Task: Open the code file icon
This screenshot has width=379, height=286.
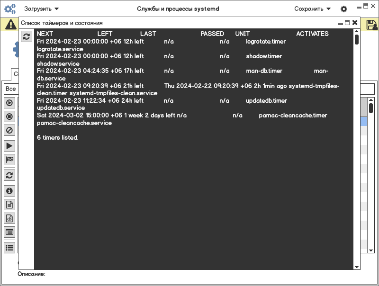Action: click(9, 218)
